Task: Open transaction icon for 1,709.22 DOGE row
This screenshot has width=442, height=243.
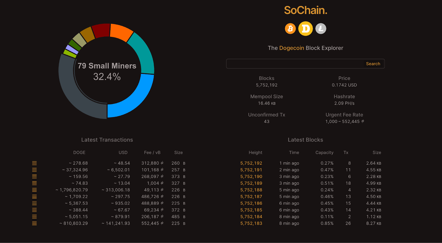Action: tap(34, 196)
